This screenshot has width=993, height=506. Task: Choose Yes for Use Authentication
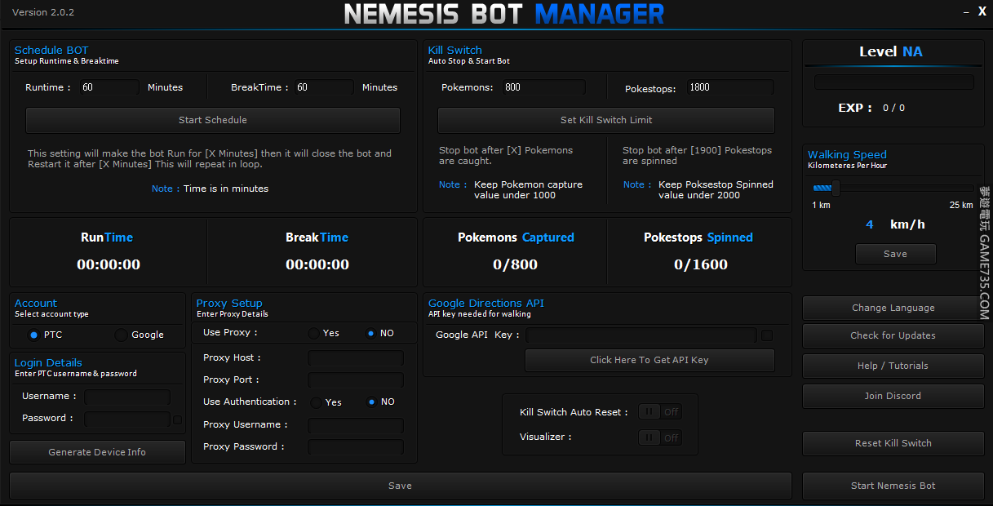(x=316, y=402)
